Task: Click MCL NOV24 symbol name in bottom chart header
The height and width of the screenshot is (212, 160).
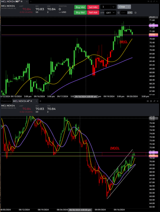Action: click(8, 105)
